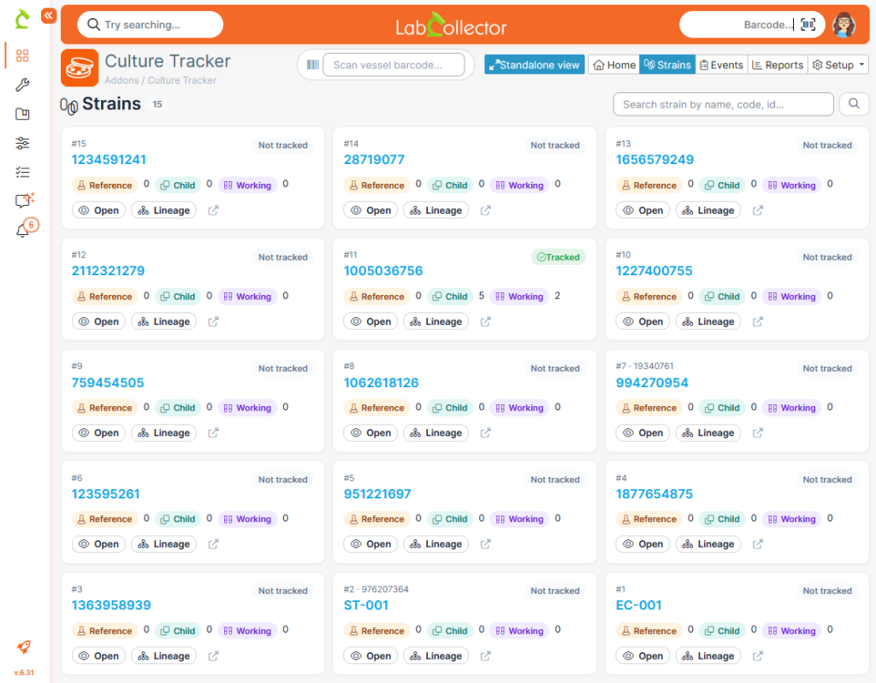Screen dimensions: 876x683
Task: Click the Working tag on strain 1005036756
Action: [519, 296]
